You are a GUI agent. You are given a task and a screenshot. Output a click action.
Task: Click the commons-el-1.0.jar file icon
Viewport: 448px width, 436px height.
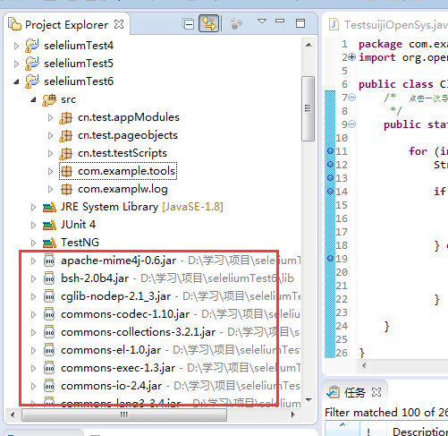point(49,350)
